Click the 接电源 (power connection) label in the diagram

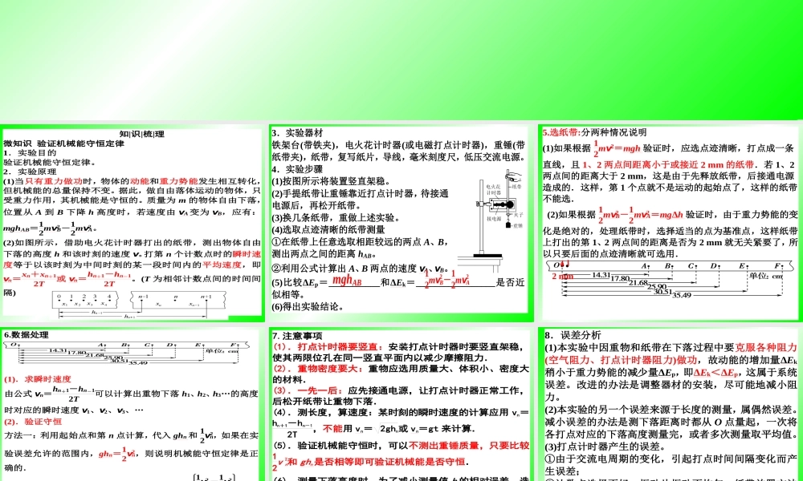tap(492, 217)
